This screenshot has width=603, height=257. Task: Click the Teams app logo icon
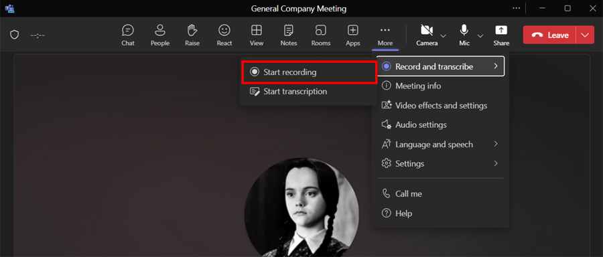(9, 8)
